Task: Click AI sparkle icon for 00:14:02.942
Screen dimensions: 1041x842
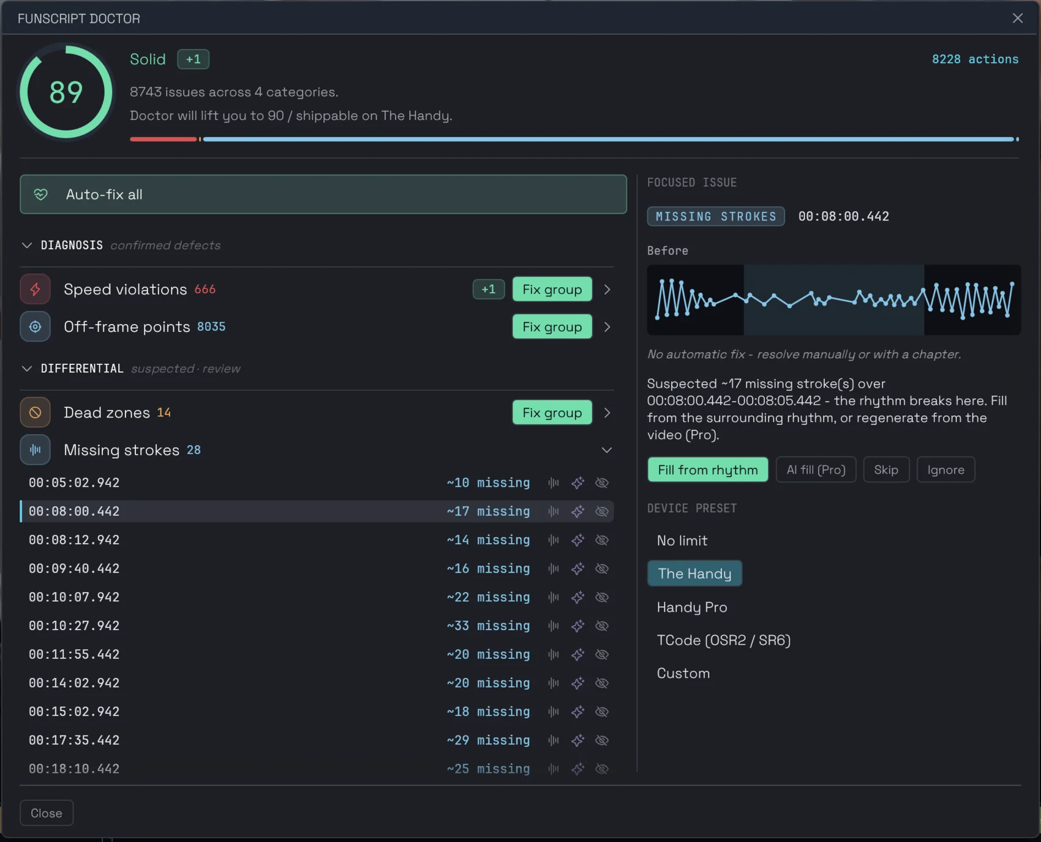Action: [x=577, y=683]
